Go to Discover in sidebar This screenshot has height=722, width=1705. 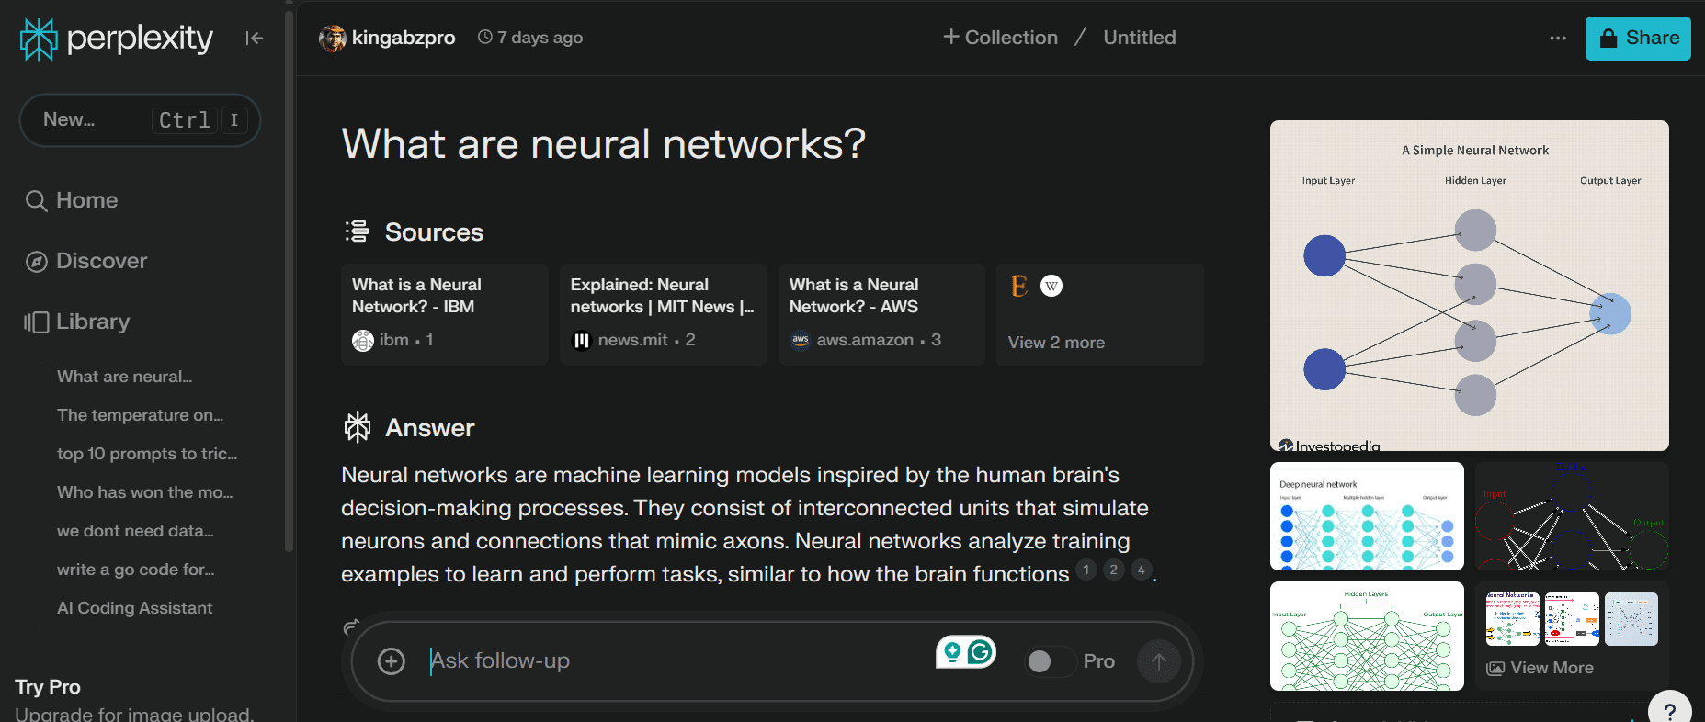click(x=86, y=262)
